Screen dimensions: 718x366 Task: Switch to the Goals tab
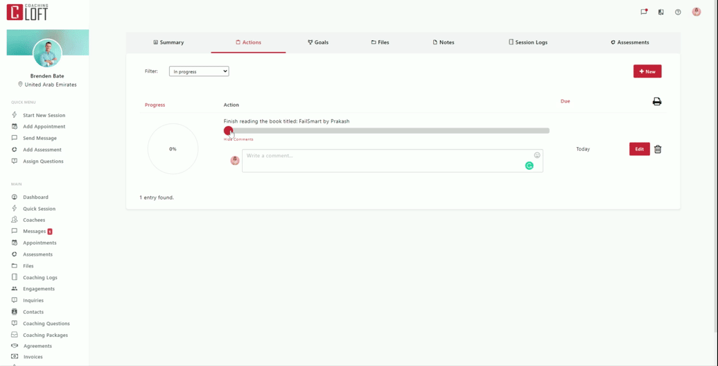pos(318,42)
